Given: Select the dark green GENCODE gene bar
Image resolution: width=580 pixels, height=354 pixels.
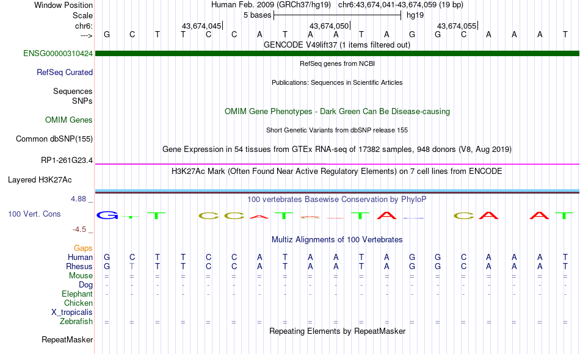Looking at the screenshot, I should pyautogui.click(x=337, y=53).
